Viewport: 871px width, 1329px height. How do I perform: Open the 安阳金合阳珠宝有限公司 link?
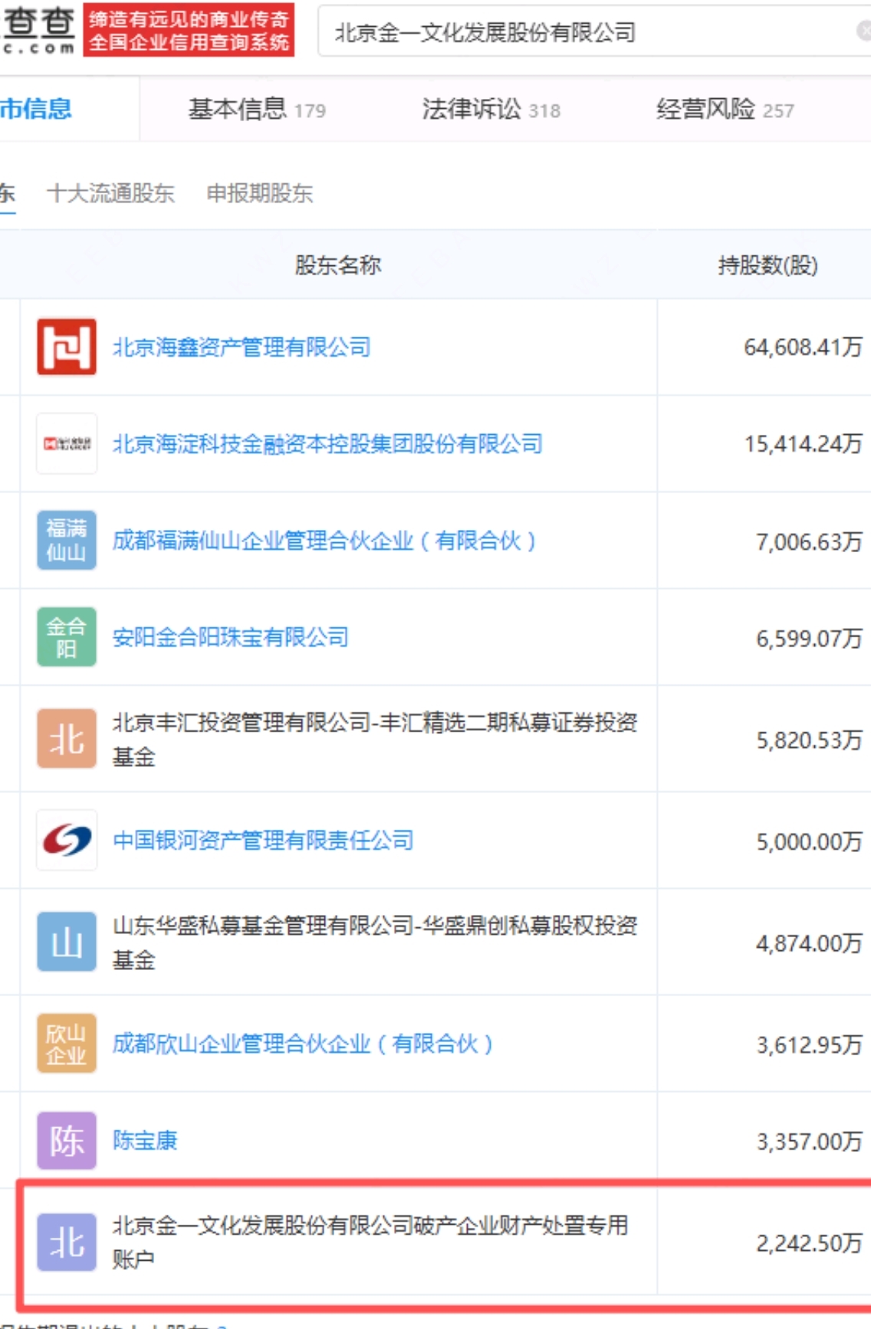pos(231,637)
